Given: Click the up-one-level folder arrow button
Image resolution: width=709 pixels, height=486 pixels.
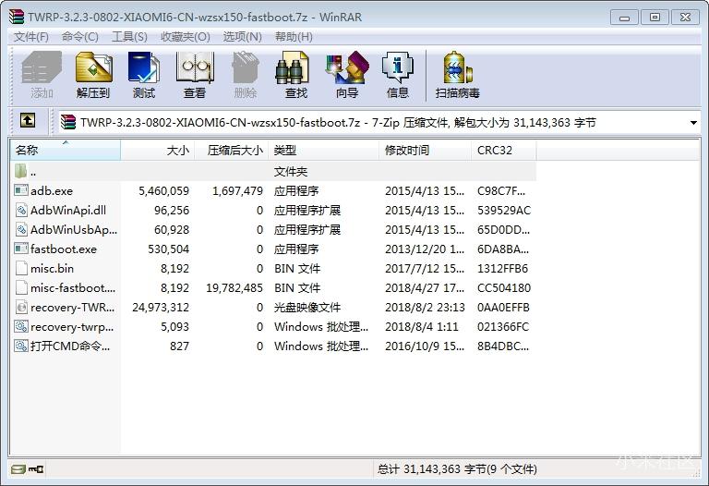Looking at the screenshot, I should click(x=28, y=121).
